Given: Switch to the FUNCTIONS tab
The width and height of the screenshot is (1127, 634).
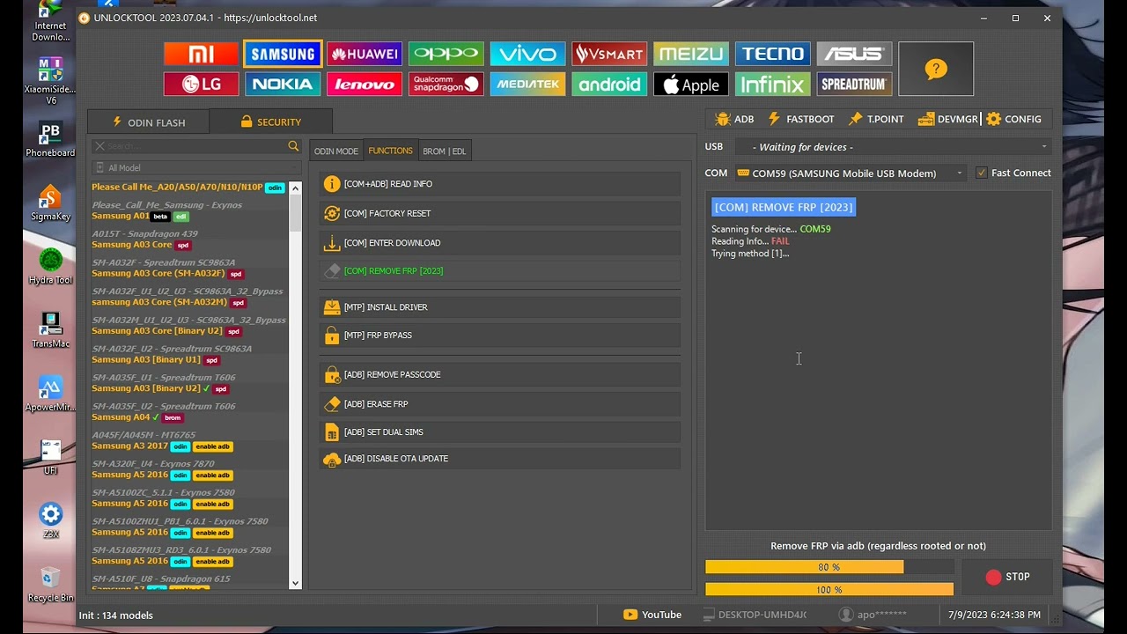Looking at the screenshot, I should click(x=390, y=151).
